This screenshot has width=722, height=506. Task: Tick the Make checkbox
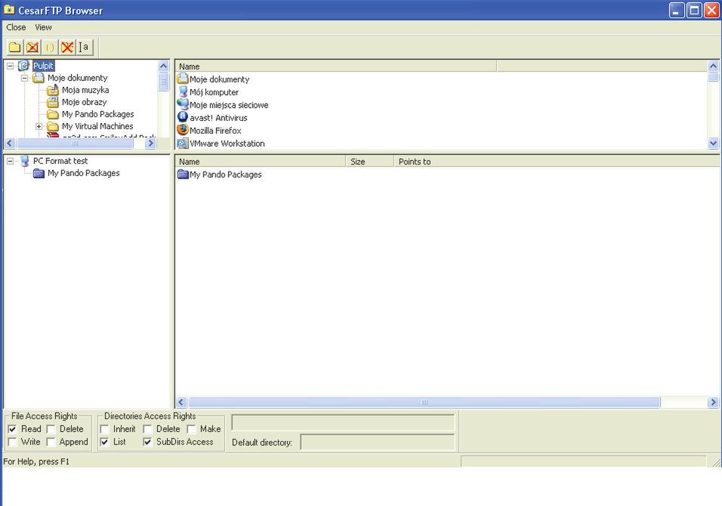pyautogui.click(x=192, y=429)
